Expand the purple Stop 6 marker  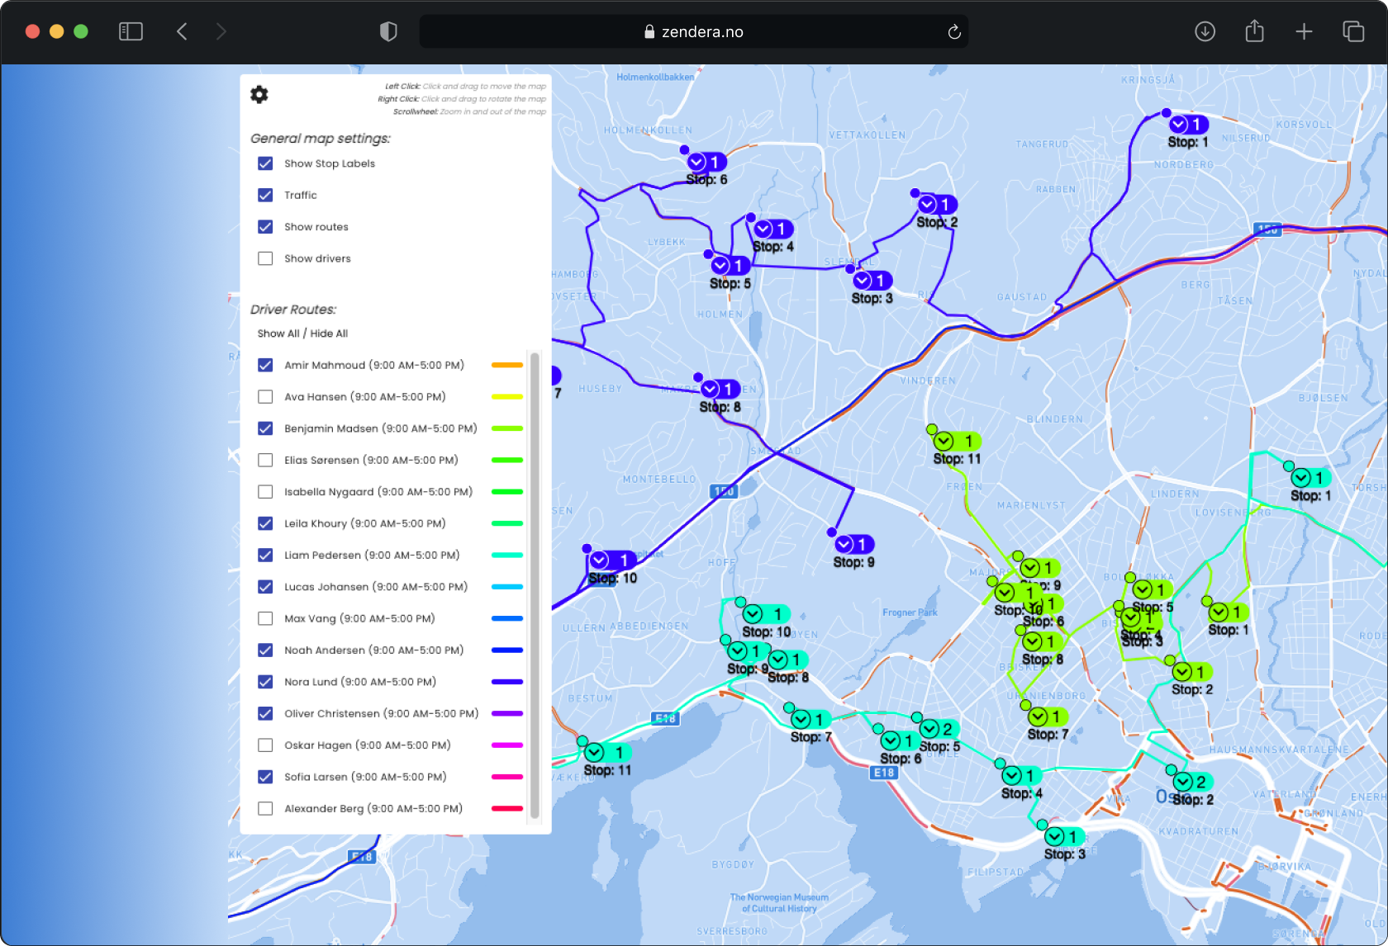pos(697,163)
